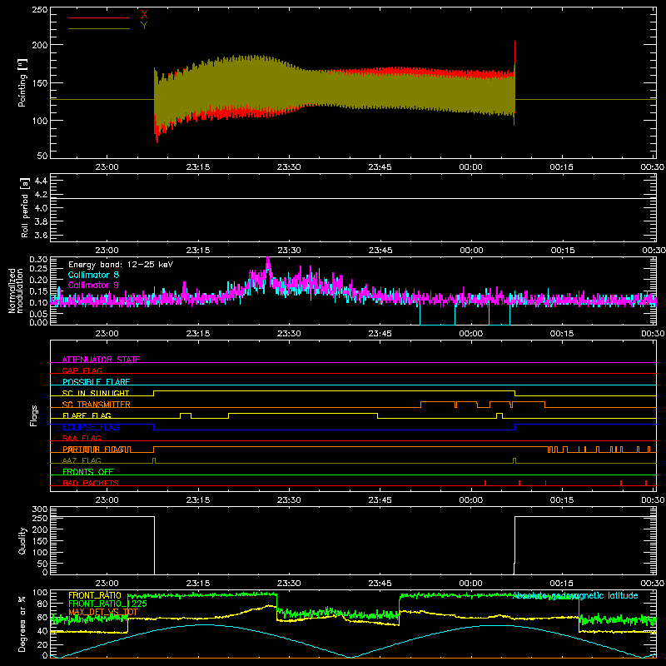This screenshot has height=666, width=666.
Task: Select the ATTENUATOR_STATE flag label
Action: point(101,360)
